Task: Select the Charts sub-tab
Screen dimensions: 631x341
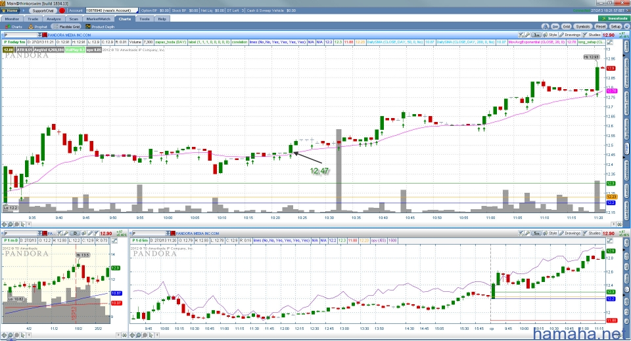Action: pos(14,27)
